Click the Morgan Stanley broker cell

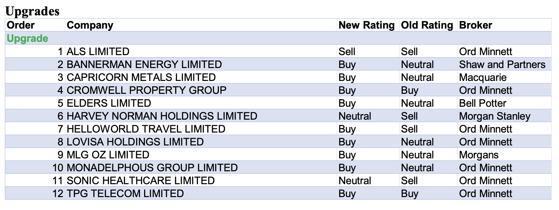pyautogui.click(x=494, y=116)
